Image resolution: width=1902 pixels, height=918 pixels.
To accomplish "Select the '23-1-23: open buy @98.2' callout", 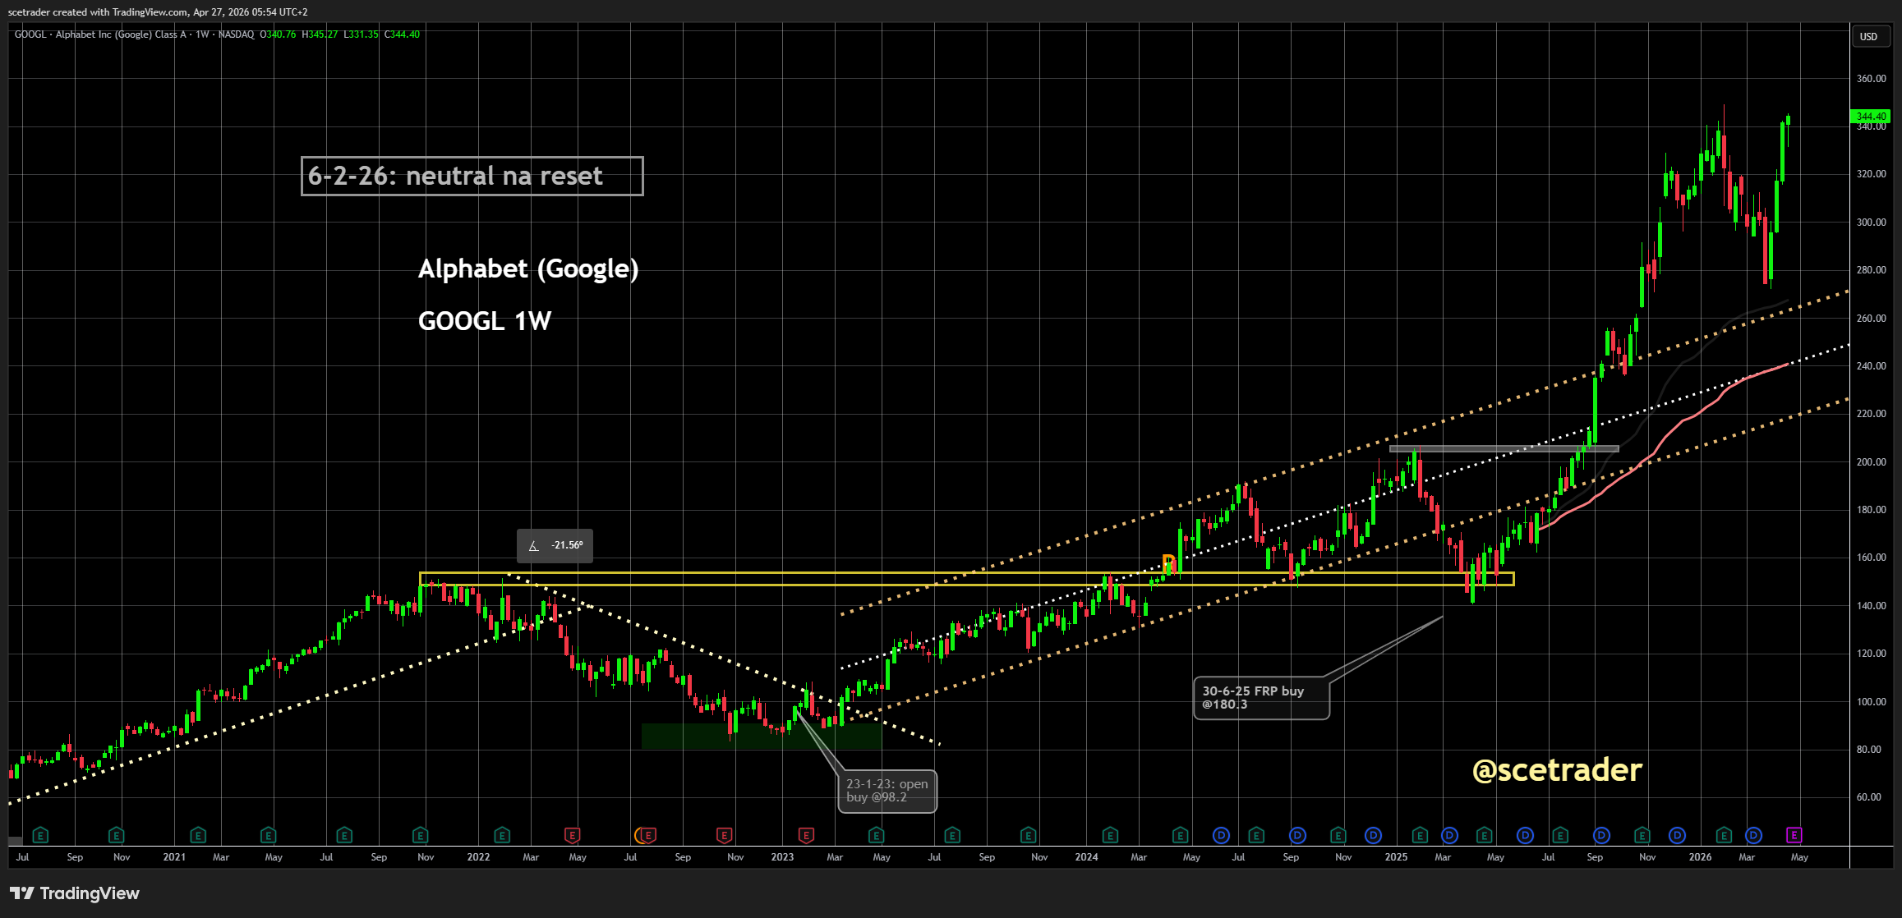I will coord(887,790).
